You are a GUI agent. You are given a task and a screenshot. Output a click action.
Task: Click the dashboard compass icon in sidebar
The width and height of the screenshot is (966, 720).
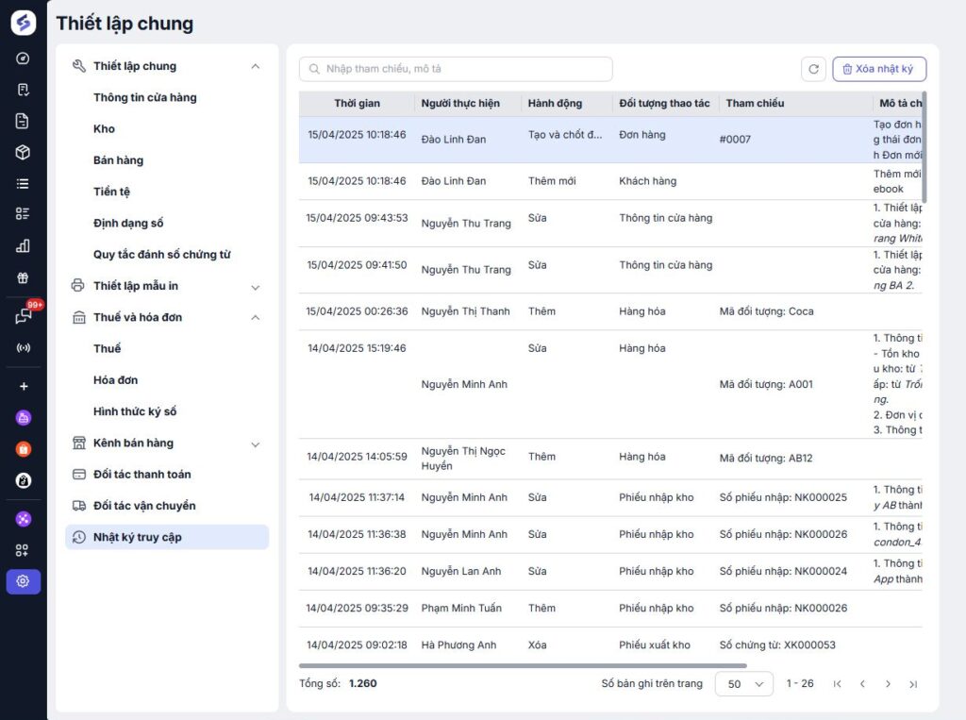23,59
